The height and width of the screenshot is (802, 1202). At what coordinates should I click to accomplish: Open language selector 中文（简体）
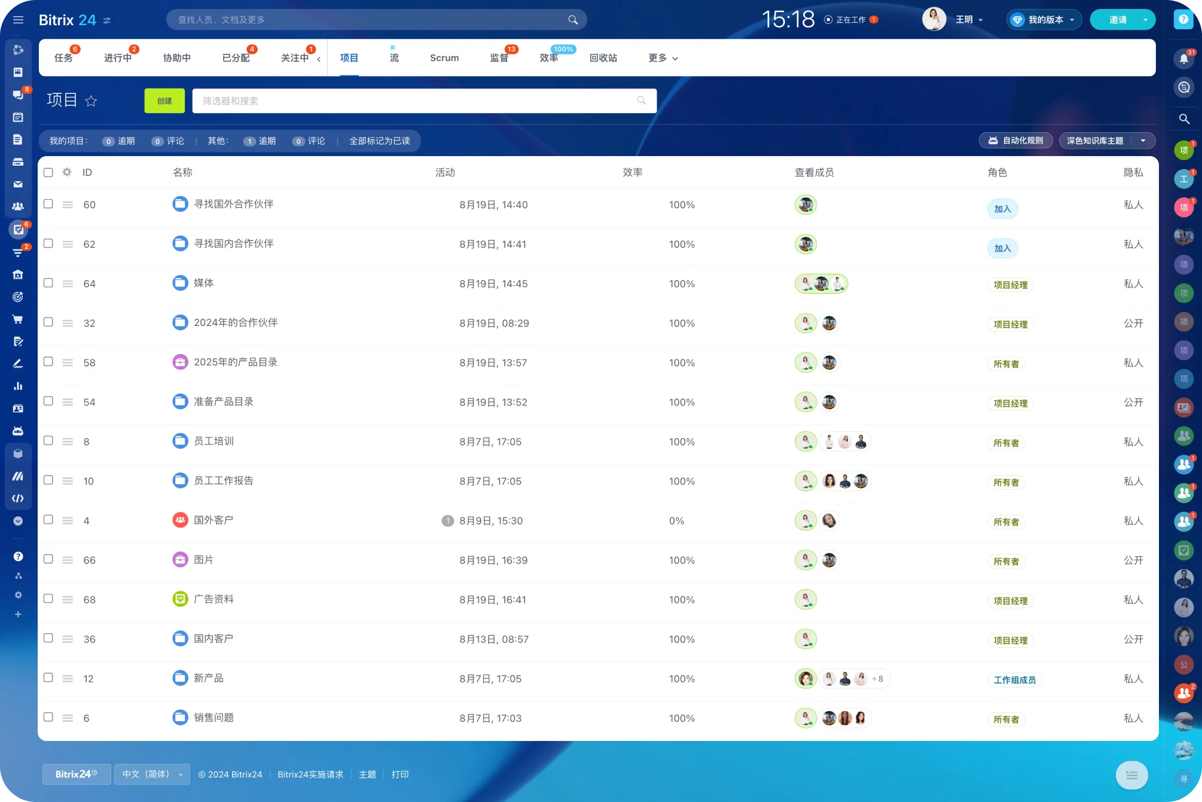(152, 774)
